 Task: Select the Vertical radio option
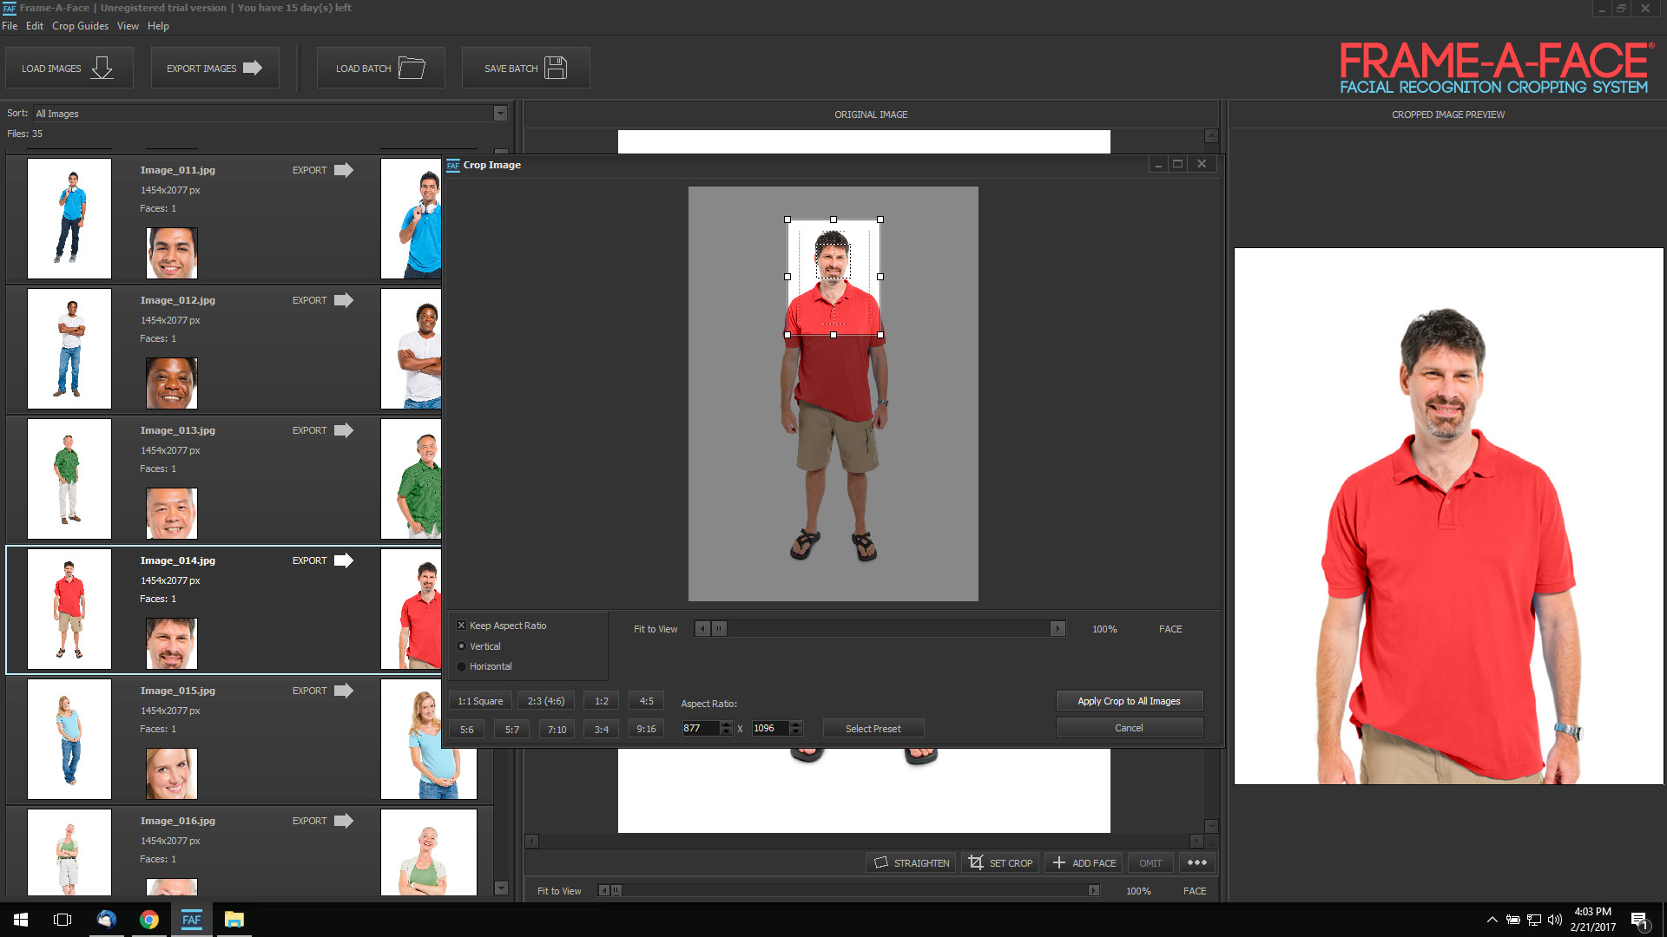(462, 646)
